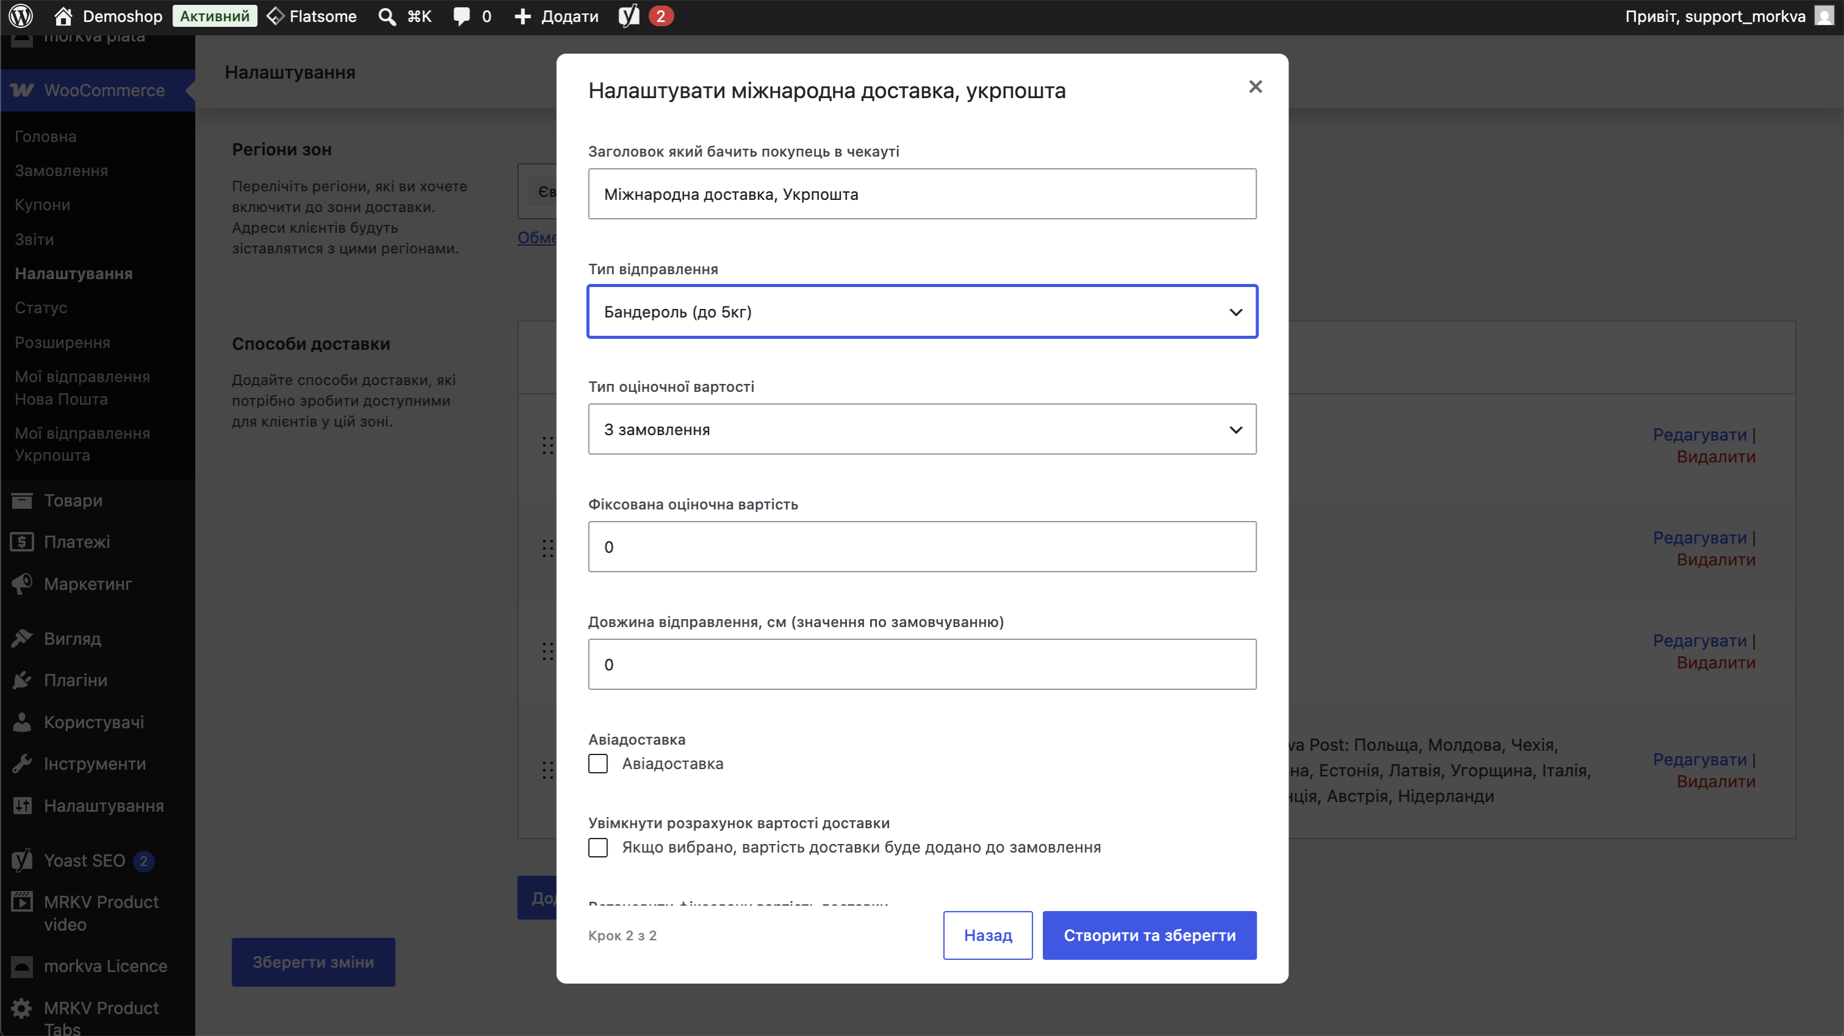Open Мої відправлення Укрпошта
The height and width of the screenshot is (1036, 1844).
point(82,444)
